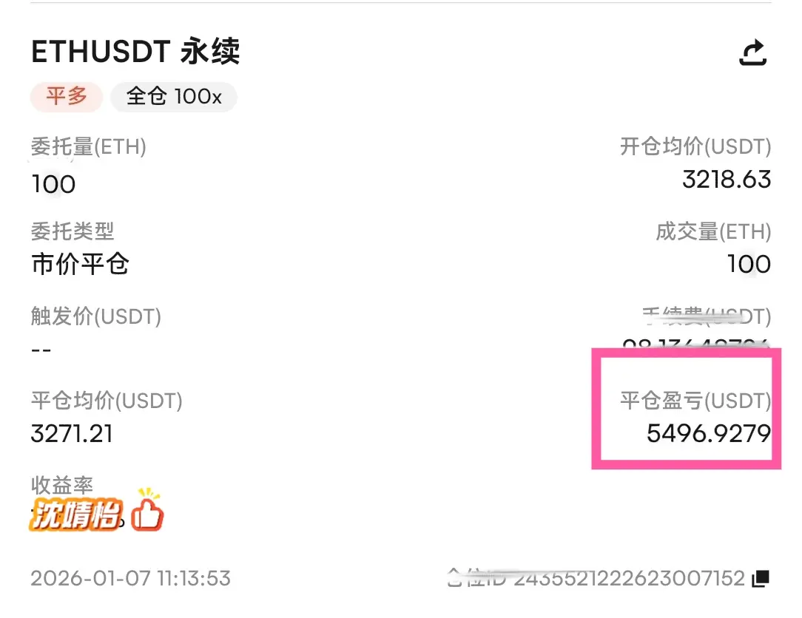802x618 pixels.
Task: Tap the 市价平仓 order type text
Action: click(80, 264)
